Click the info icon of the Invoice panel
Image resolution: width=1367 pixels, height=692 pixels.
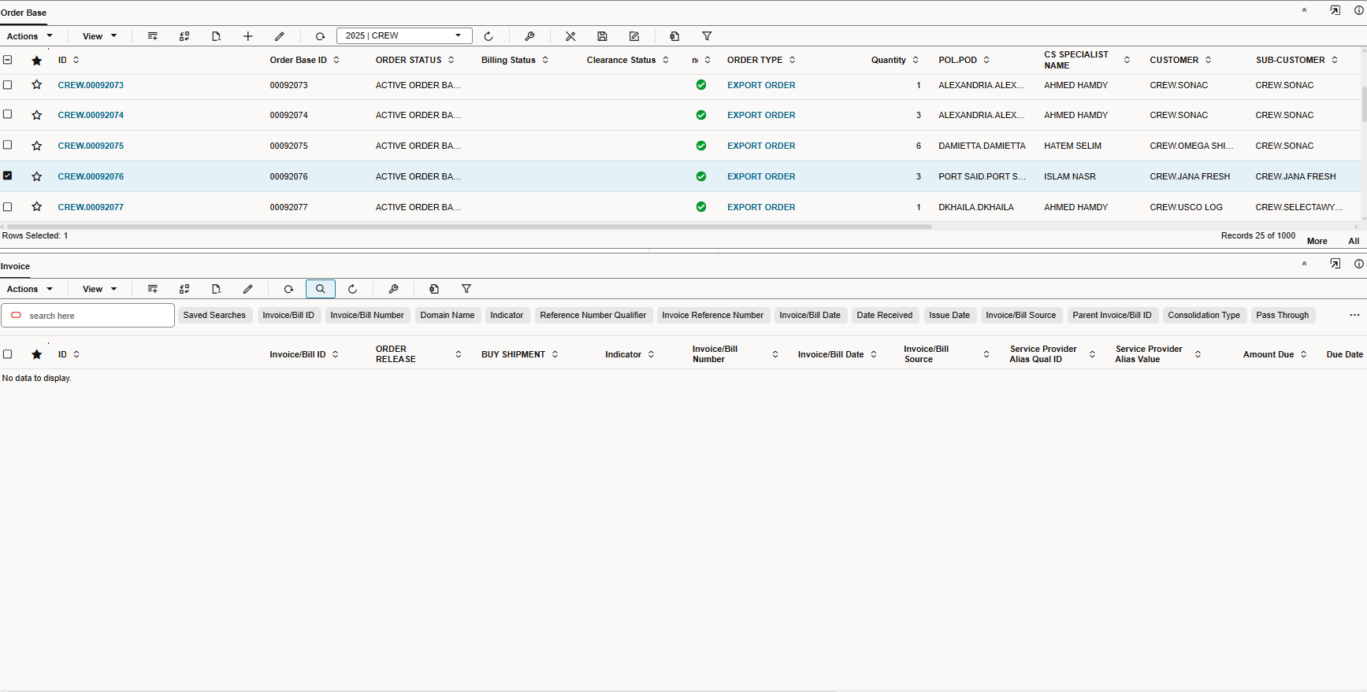(1359, 264)
